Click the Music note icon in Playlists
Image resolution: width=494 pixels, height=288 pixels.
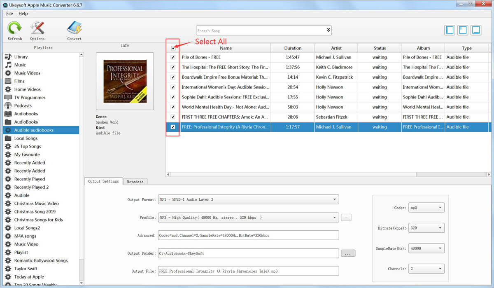click(8, 65)
